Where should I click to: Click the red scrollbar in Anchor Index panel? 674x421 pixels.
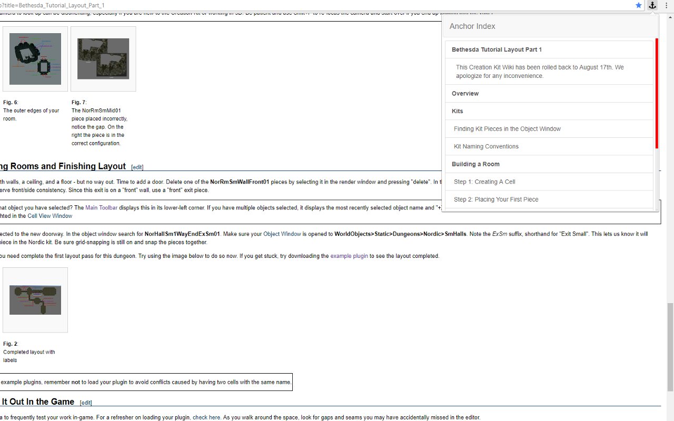click(657, 93)
